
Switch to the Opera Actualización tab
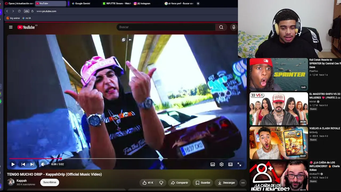19,3
